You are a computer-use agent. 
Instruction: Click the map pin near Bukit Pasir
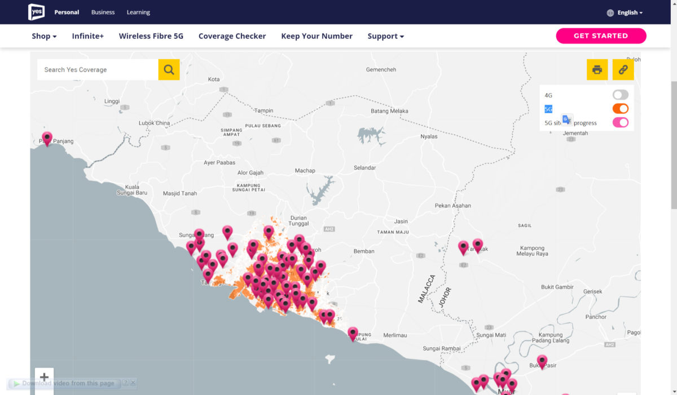pos(542,360)
